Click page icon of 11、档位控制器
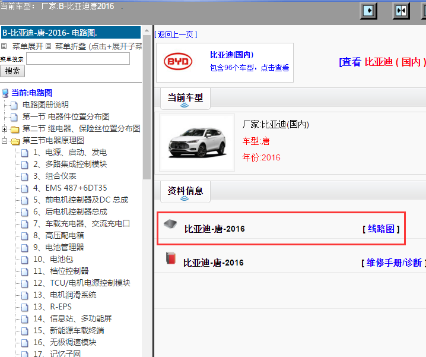 (x=25, y=271)
